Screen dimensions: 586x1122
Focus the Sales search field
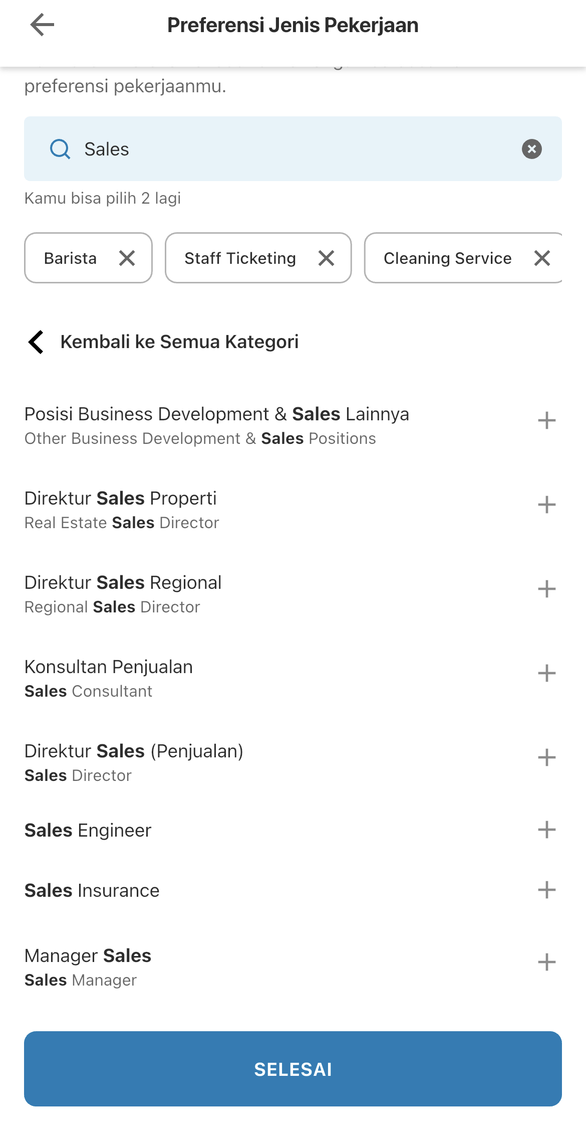coord(293,149)
